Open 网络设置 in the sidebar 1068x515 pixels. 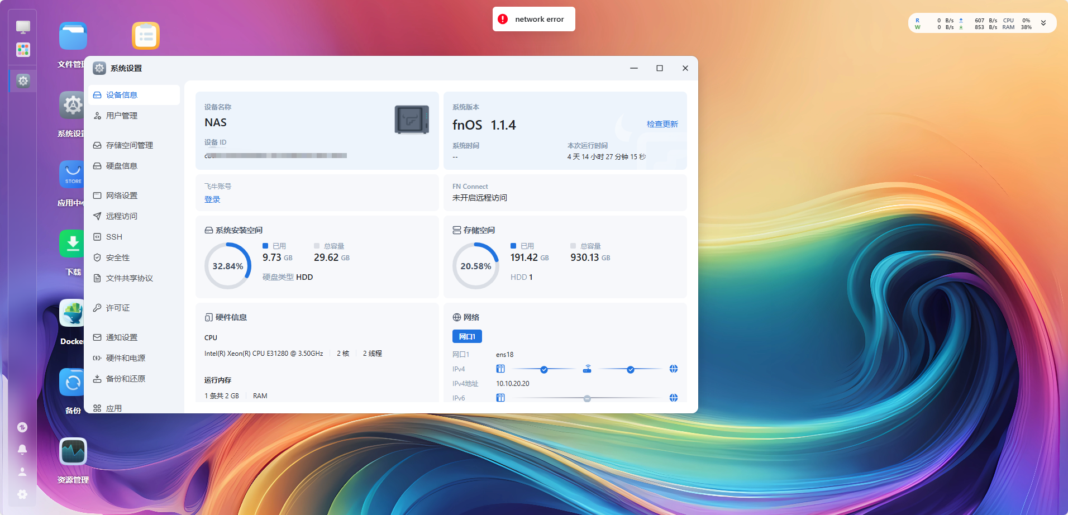134,195
